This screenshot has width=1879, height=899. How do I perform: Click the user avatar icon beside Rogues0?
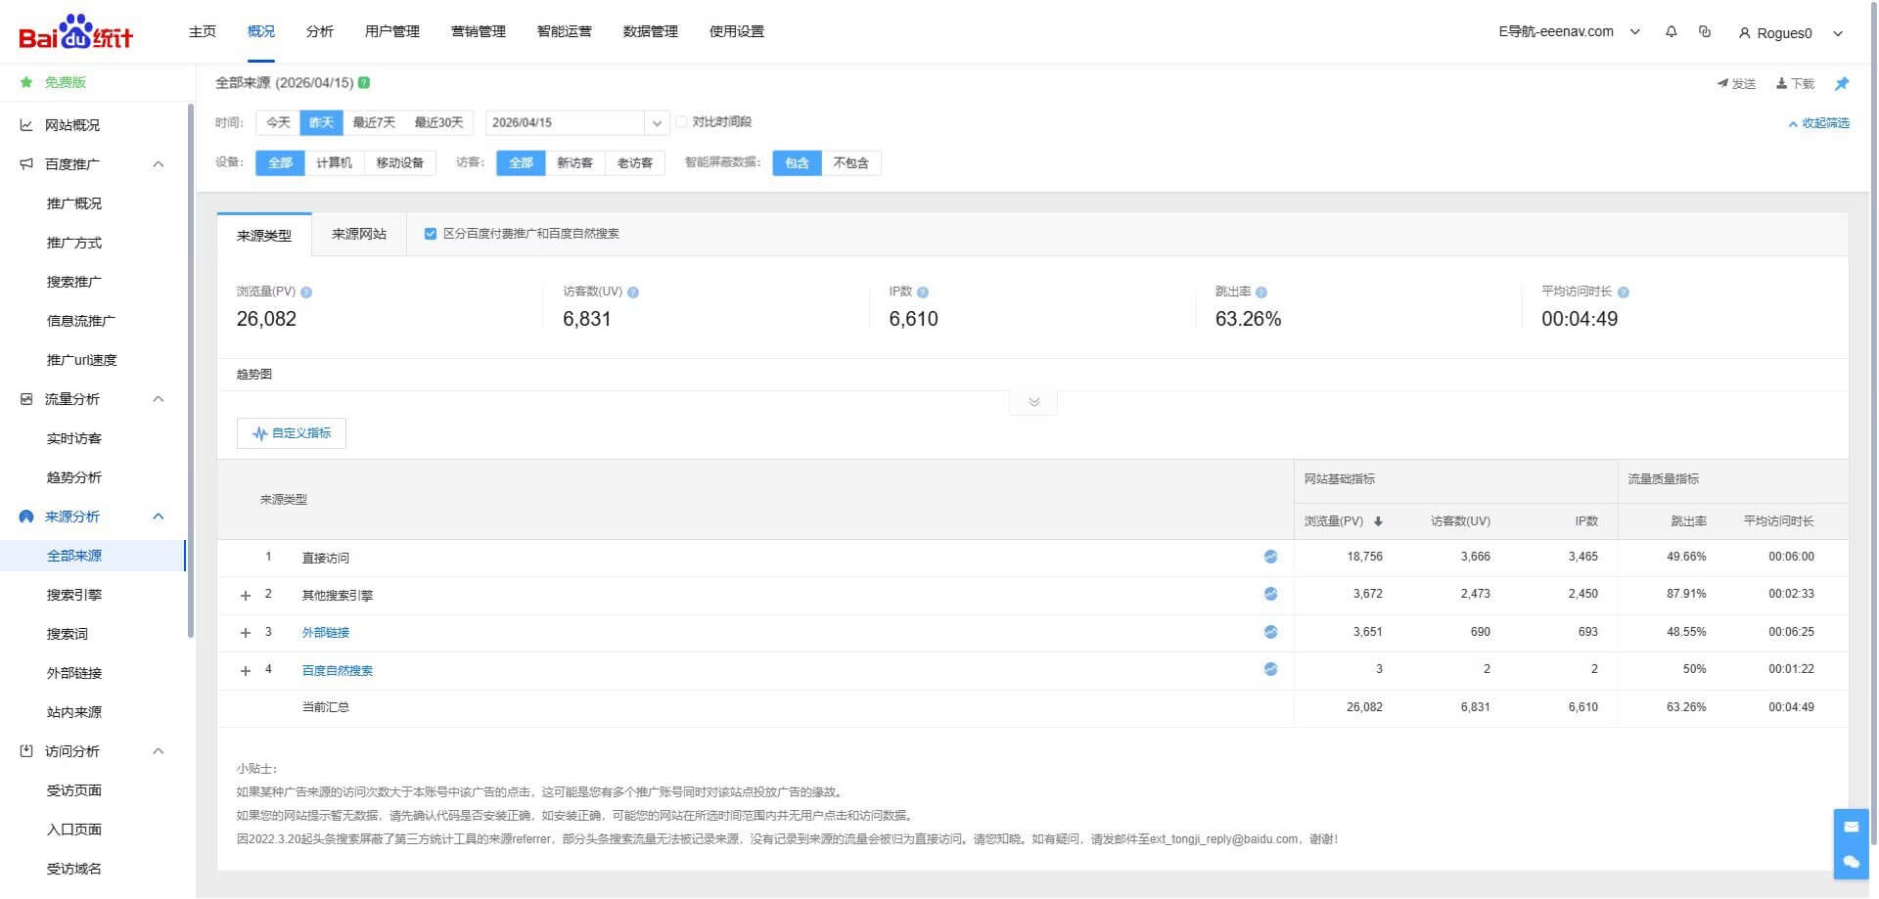click(1744, 33)
